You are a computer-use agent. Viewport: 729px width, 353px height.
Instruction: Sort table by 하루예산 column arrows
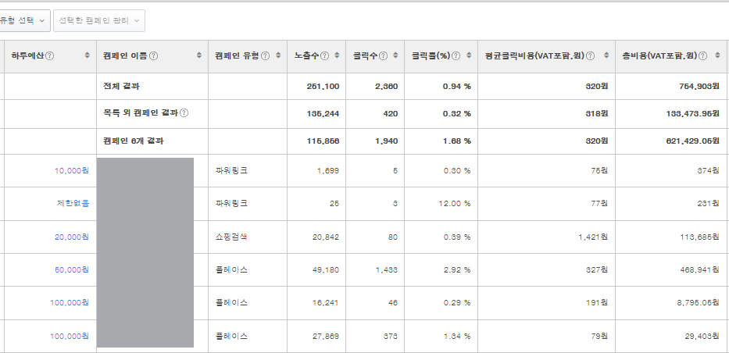coord(87,55)
